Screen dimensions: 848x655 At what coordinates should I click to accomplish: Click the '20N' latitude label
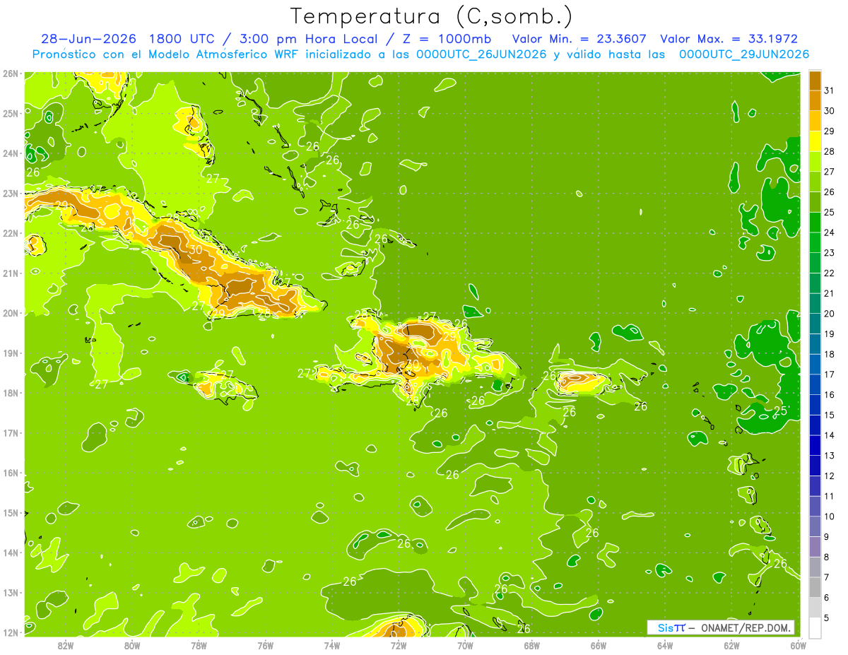[x=10, y=313]
